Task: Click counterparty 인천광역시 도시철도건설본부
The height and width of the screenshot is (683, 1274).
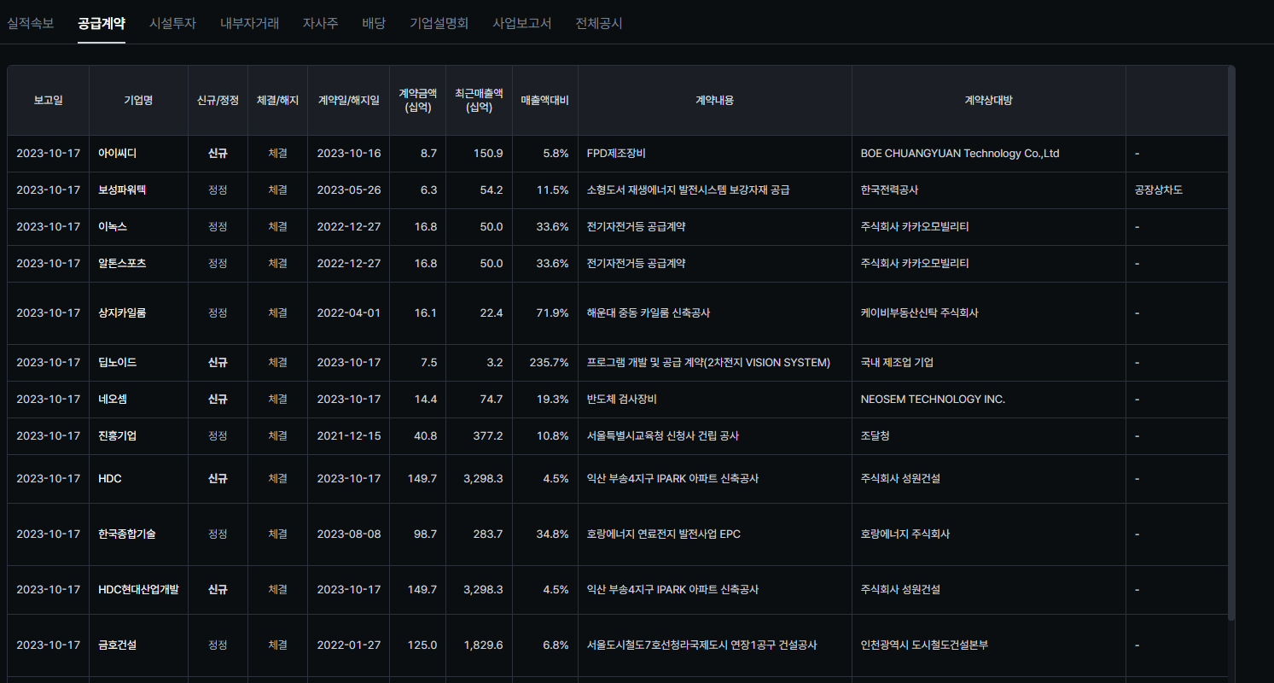Action: (924, 645)
